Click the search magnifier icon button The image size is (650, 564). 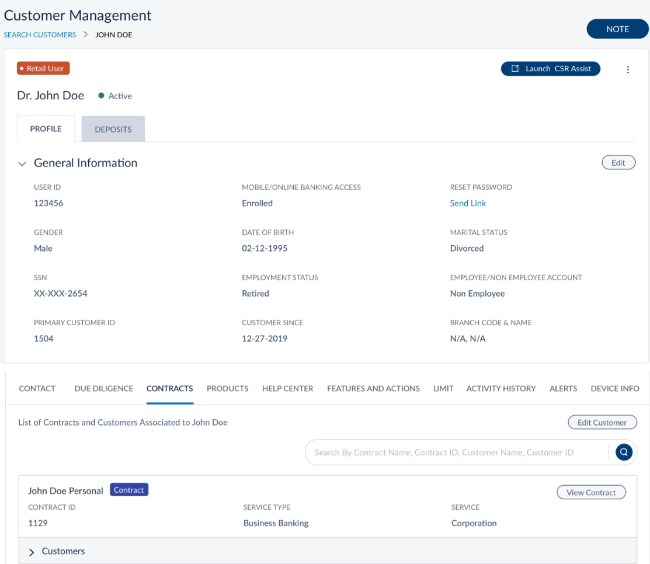[x=624, y=452]
